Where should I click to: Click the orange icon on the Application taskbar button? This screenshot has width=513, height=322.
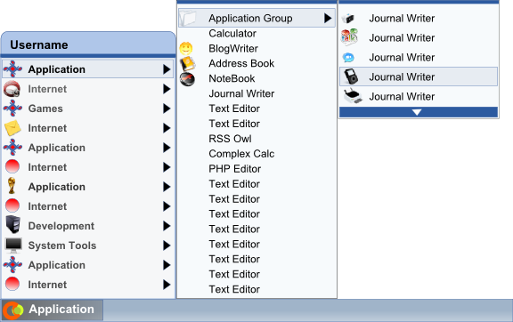(13, 310)
